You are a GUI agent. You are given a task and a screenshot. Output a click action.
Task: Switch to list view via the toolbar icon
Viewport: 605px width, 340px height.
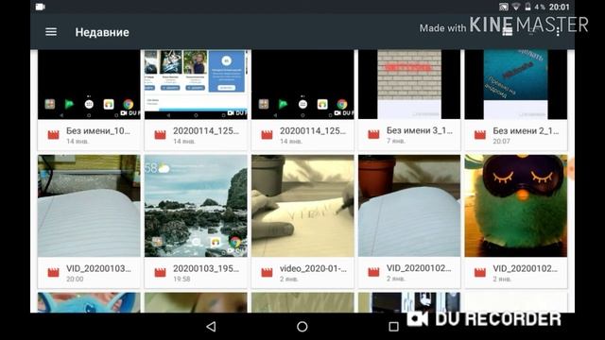508,32
